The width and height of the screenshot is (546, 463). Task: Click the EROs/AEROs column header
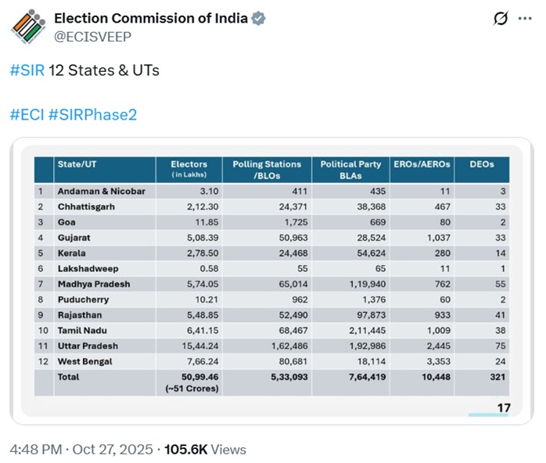[428, 164]
